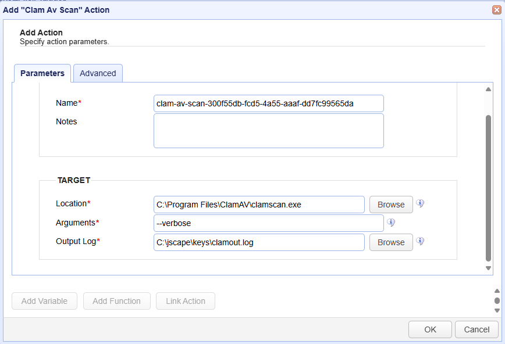Cancel adding the action
The image size is (505, 344).
pos(476,329)
